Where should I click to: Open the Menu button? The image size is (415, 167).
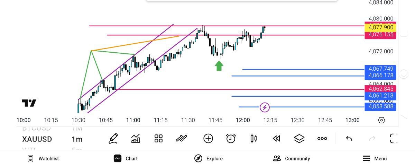click(x=375, y=159)
